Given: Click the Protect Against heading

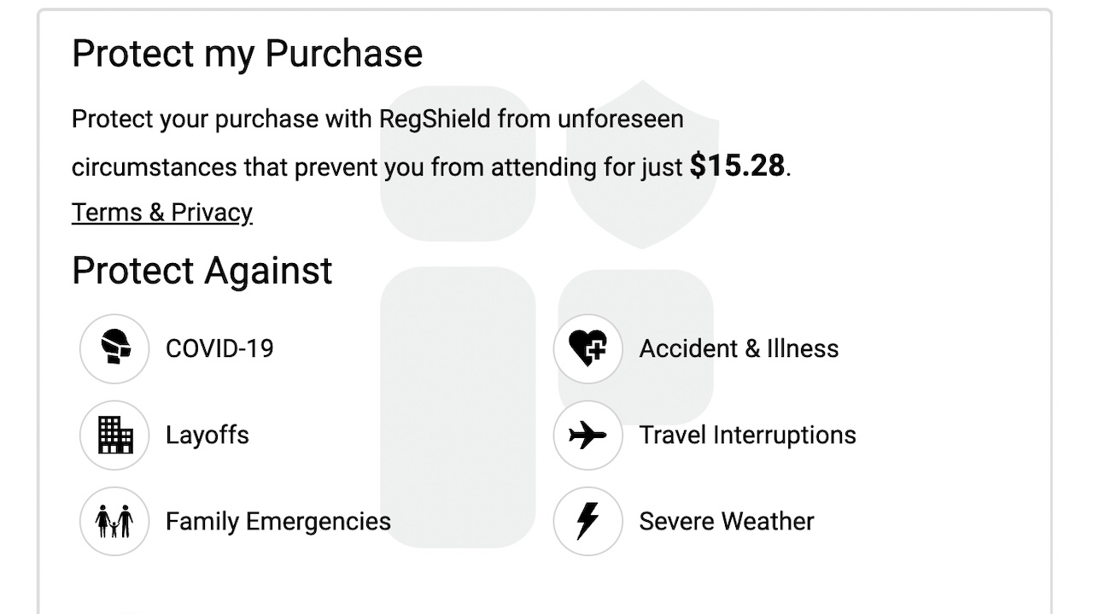Looking at the screenshot, I should [202, 271].
